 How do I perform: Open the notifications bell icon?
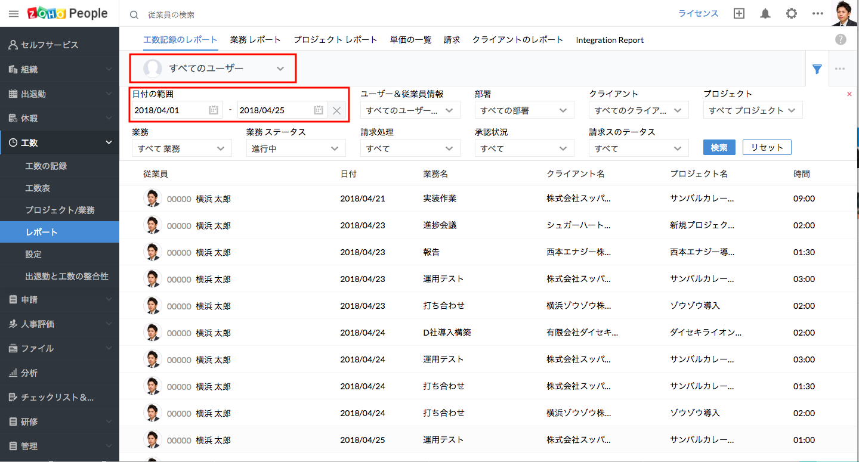765,14
